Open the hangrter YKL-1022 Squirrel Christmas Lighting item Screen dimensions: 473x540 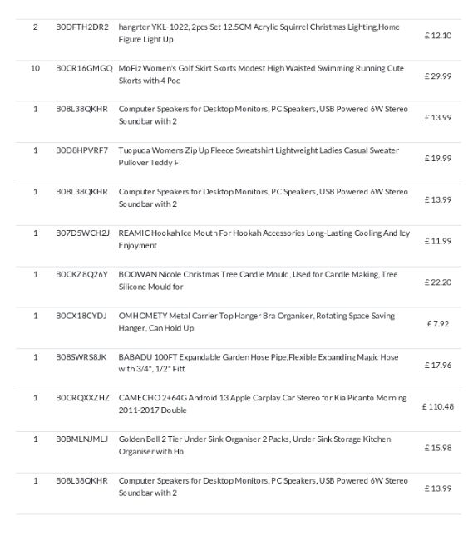click(259, 33)
